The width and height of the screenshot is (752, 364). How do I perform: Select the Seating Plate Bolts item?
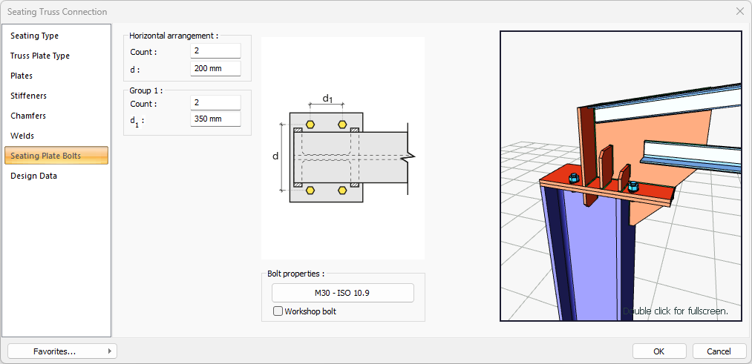tap(46, 156)
